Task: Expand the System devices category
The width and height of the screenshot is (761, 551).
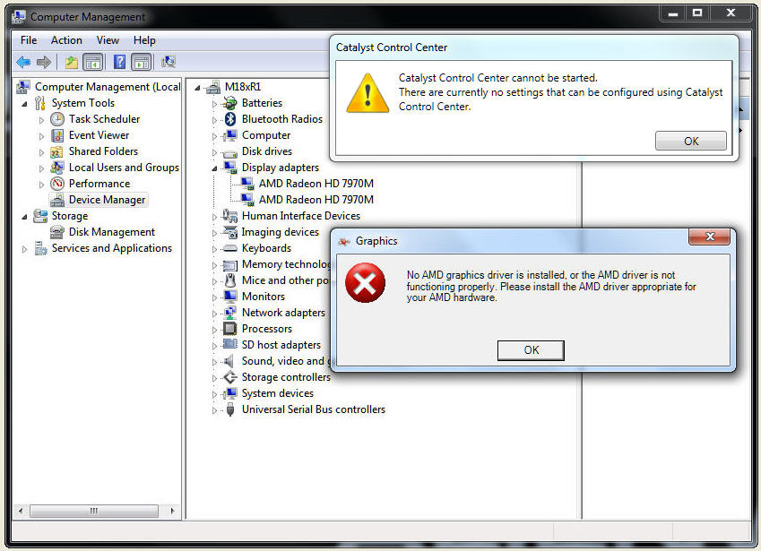Action: [214, 394]
